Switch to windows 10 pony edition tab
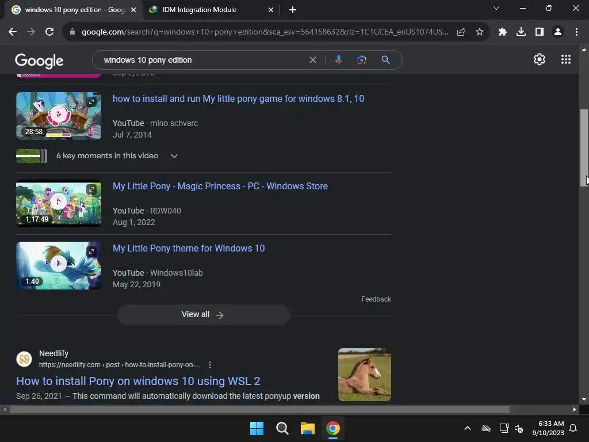This screenshot has width=589, height=442. (74, 10)
